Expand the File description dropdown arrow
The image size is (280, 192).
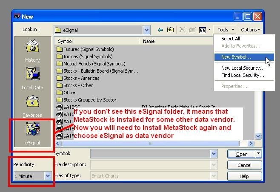click(214, 165)
